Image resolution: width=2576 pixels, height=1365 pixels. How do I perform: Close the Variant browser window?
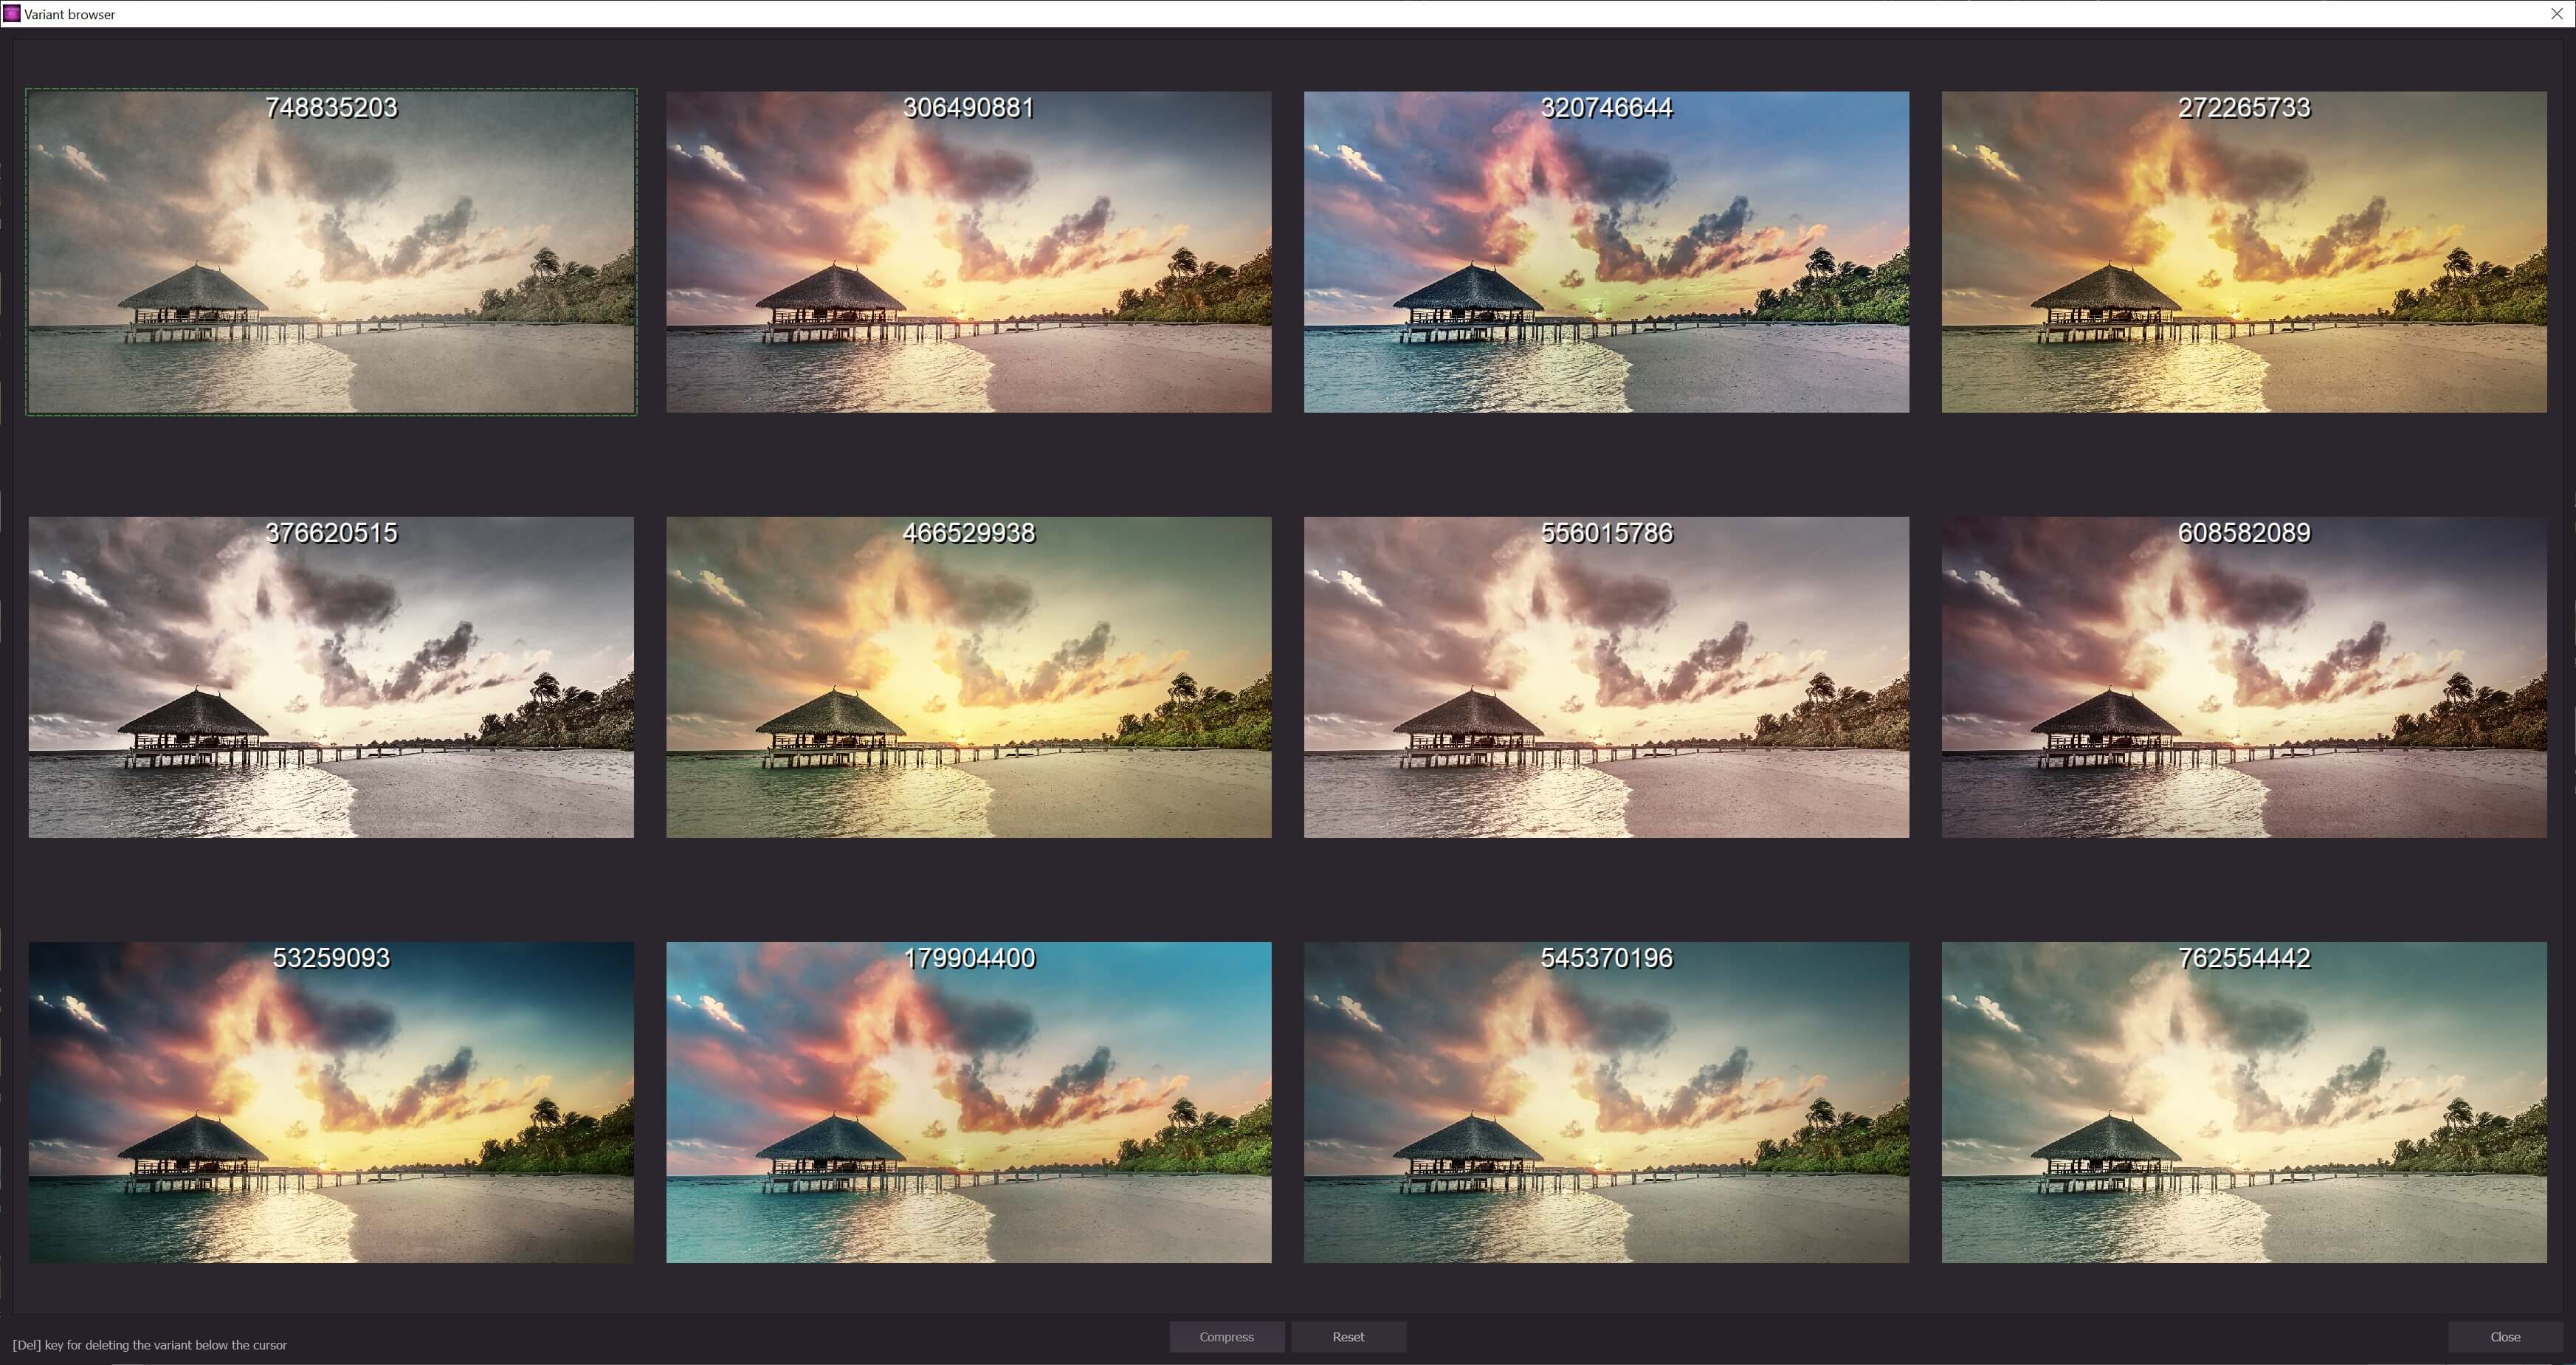pos(2556,14)
